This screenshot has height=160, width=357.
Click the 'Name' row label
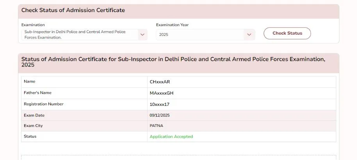coord(29,81)
